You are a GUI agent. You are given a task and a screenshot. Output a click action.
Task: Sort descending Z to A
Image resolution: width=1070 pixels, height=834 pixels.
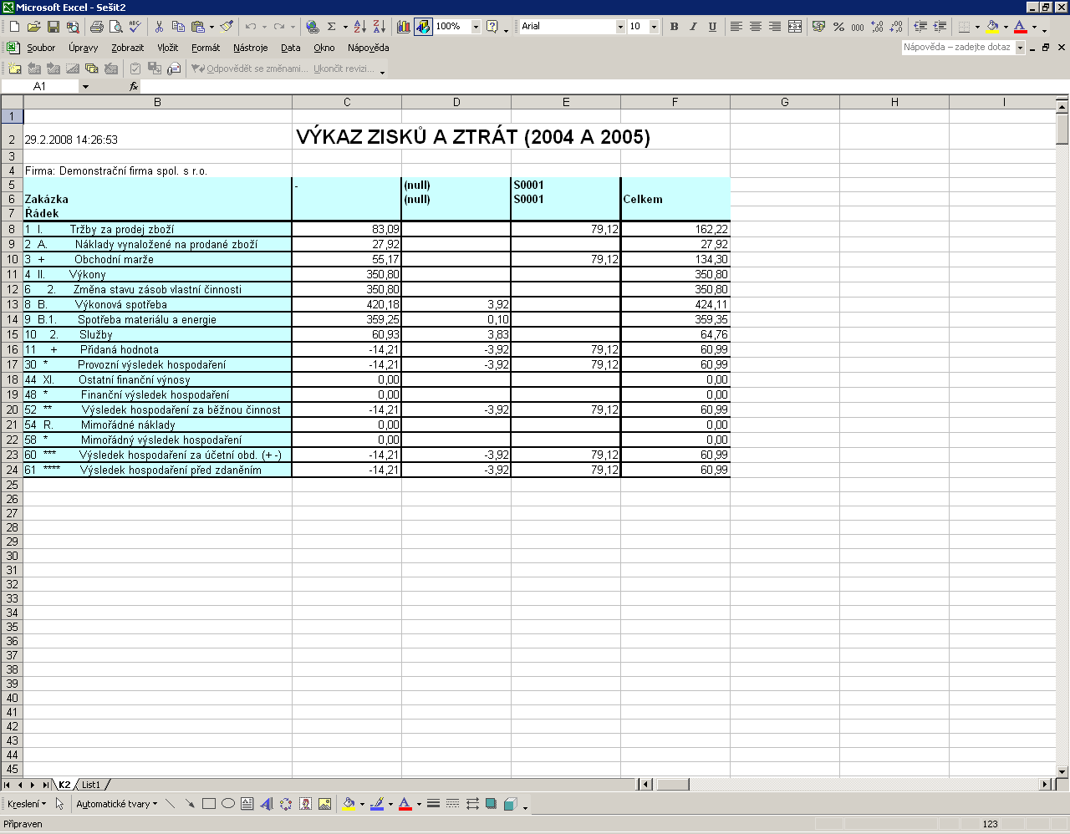tap(379, 27)
